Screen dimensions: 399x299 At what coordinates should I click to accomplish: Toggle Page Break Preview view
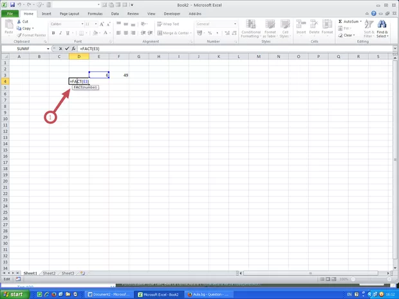tap(333, 279)
